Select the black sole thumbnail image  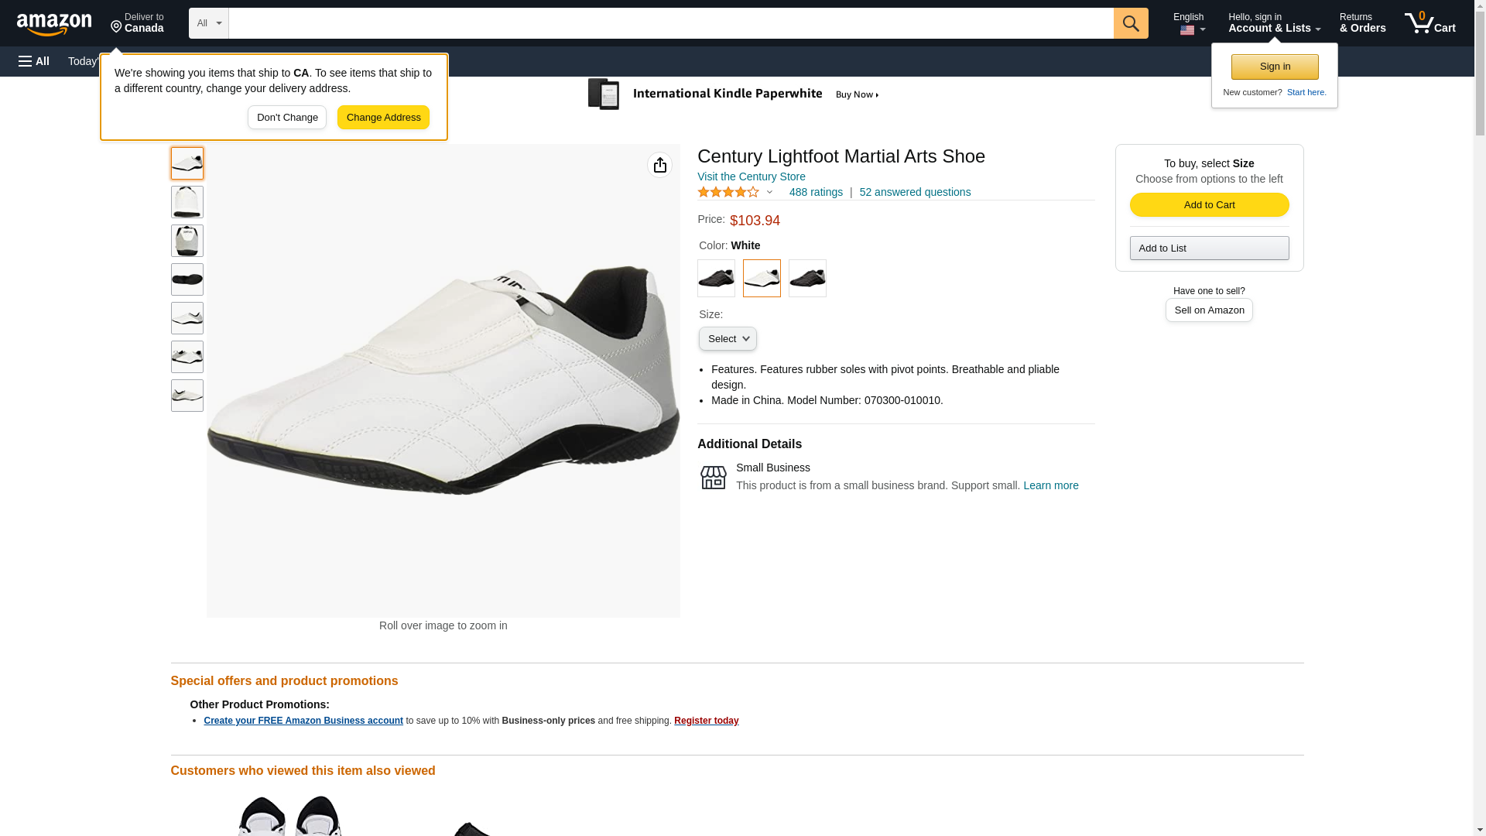187,279
